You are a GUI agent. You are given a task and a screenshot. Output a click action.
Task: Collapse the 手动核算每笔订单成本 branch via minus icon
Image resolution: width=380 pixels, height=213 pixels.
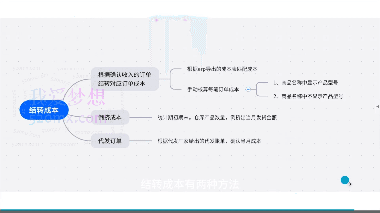pyautogui.click(x=248, y=89)
